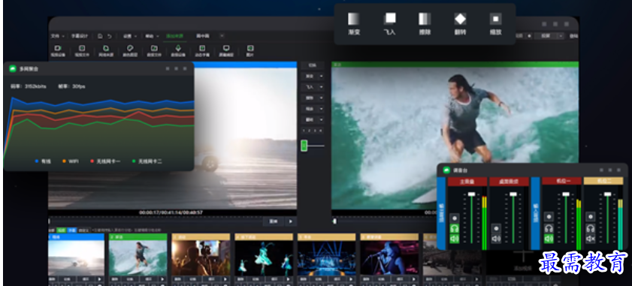Open the 帮助 menu dropdown
Screen dimensions: 632x286
point(152,36)
